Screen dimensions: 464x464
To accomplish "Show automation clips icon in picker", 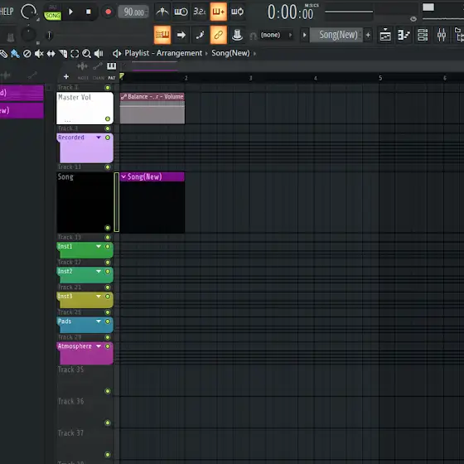I will pos(98,66).
